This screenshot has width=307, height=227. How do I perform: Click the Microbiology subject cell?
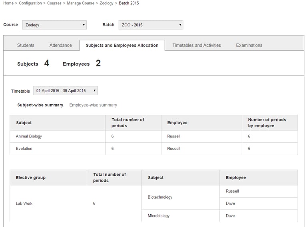(x=159, y=216)
